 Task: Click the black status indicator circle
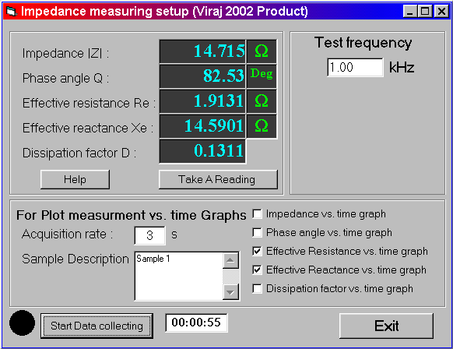point(23,323)
